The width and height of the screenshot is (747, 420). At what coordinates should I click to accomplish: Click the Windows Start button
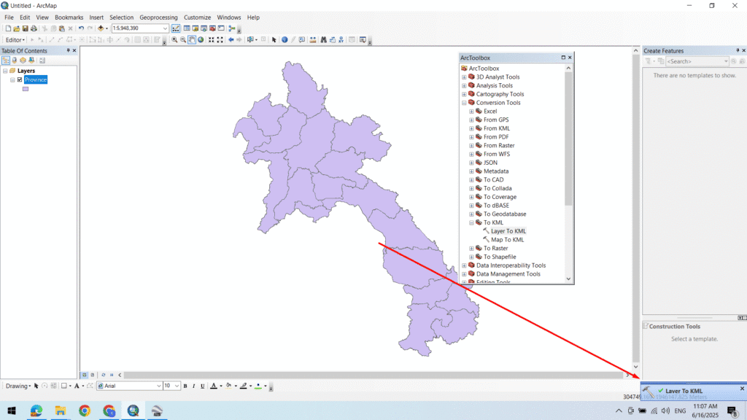click(x=12, y=411)
